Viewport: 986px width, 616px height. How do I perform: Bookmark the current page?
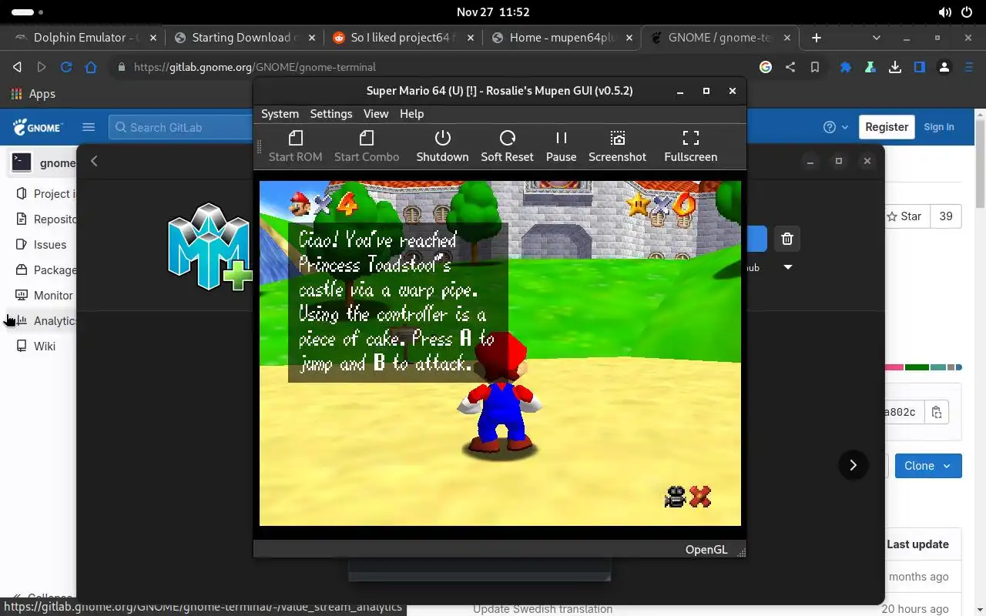tap(815, 67)
